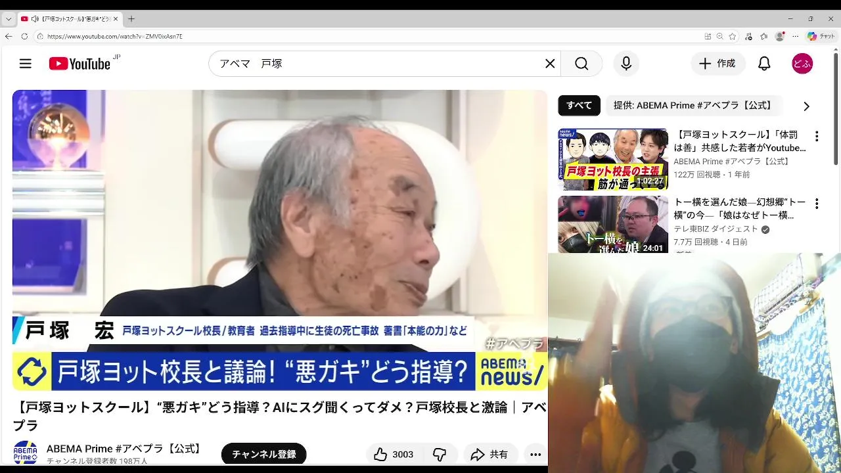Image resolution: width=841 pixels, height=473 pixels.
Task: Open options menu for the トー横 video
Action: click(x=817, y=204)
